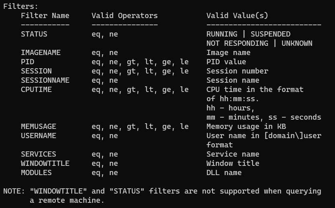The height and width of the screenshot is (208, 335).
Task: Click the SERVICES filter name
Action: 39,154
